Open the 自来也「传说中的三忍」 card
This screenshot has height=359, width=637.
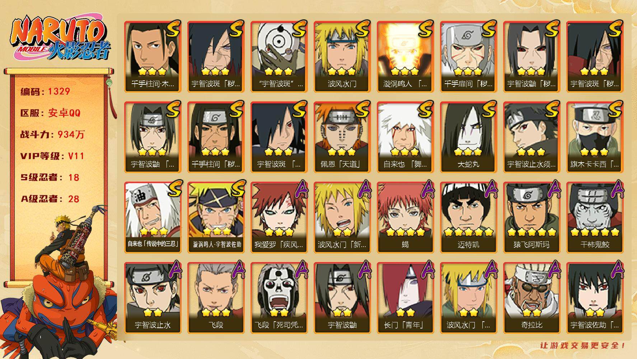click(x=152, y=218)
